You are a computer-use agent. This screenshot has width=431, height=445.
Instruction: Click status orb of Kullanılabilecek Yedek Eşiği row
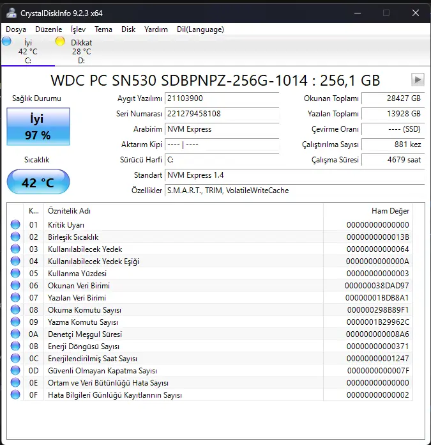(15, 261)
